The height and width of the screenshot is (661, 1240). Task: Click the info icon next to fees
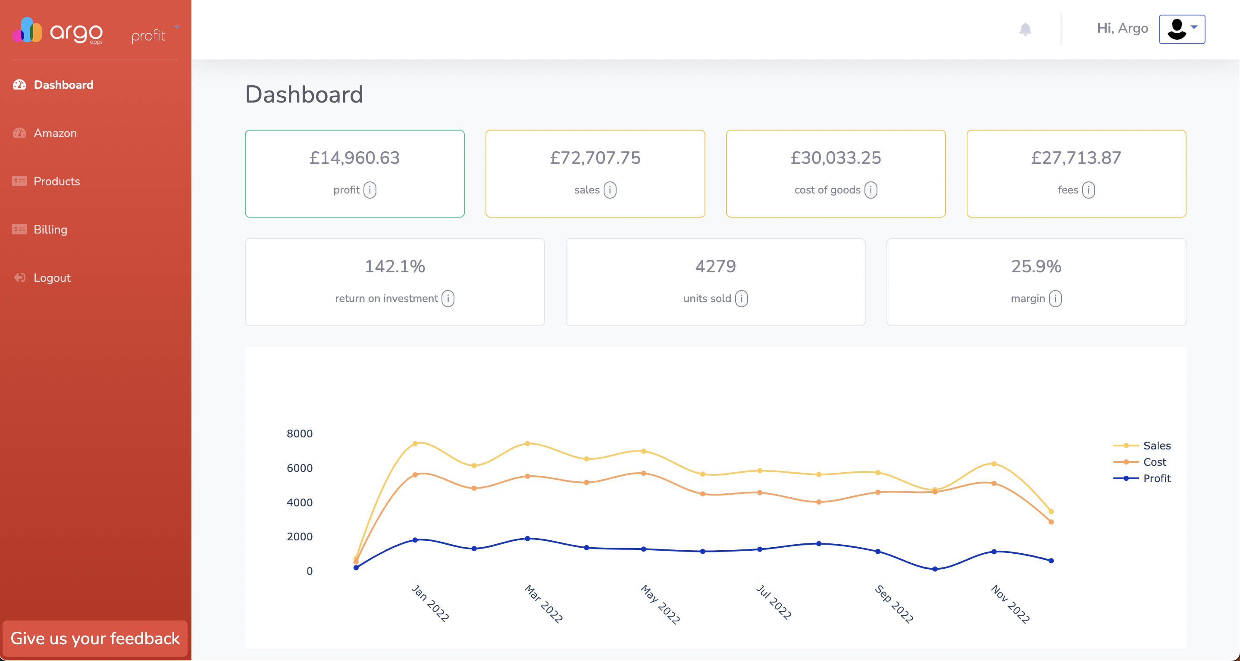tap(1088, 190)
